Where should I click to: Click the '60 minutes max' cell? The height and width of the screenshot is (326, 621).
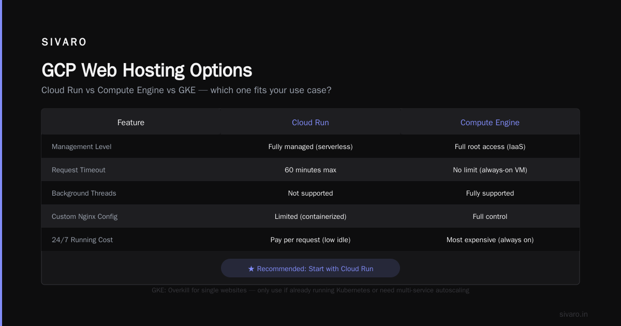pyautogui.click(x=310, y=170)
